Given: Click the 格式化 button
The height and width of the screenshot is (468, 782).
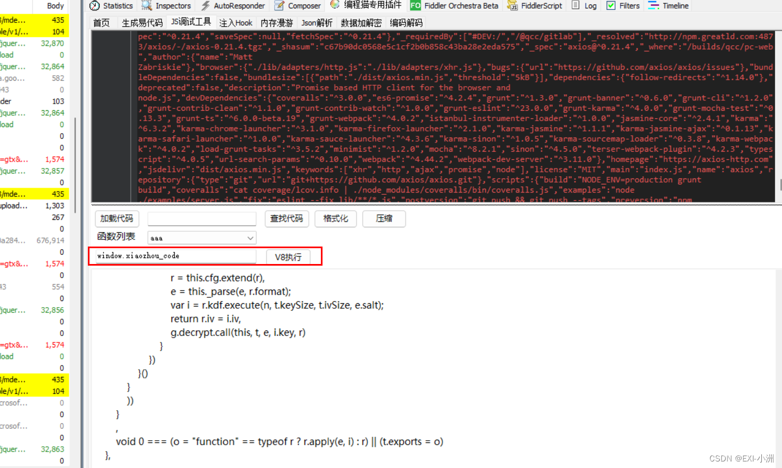Looking at the screenshot, I should click(x=335, y=219).
